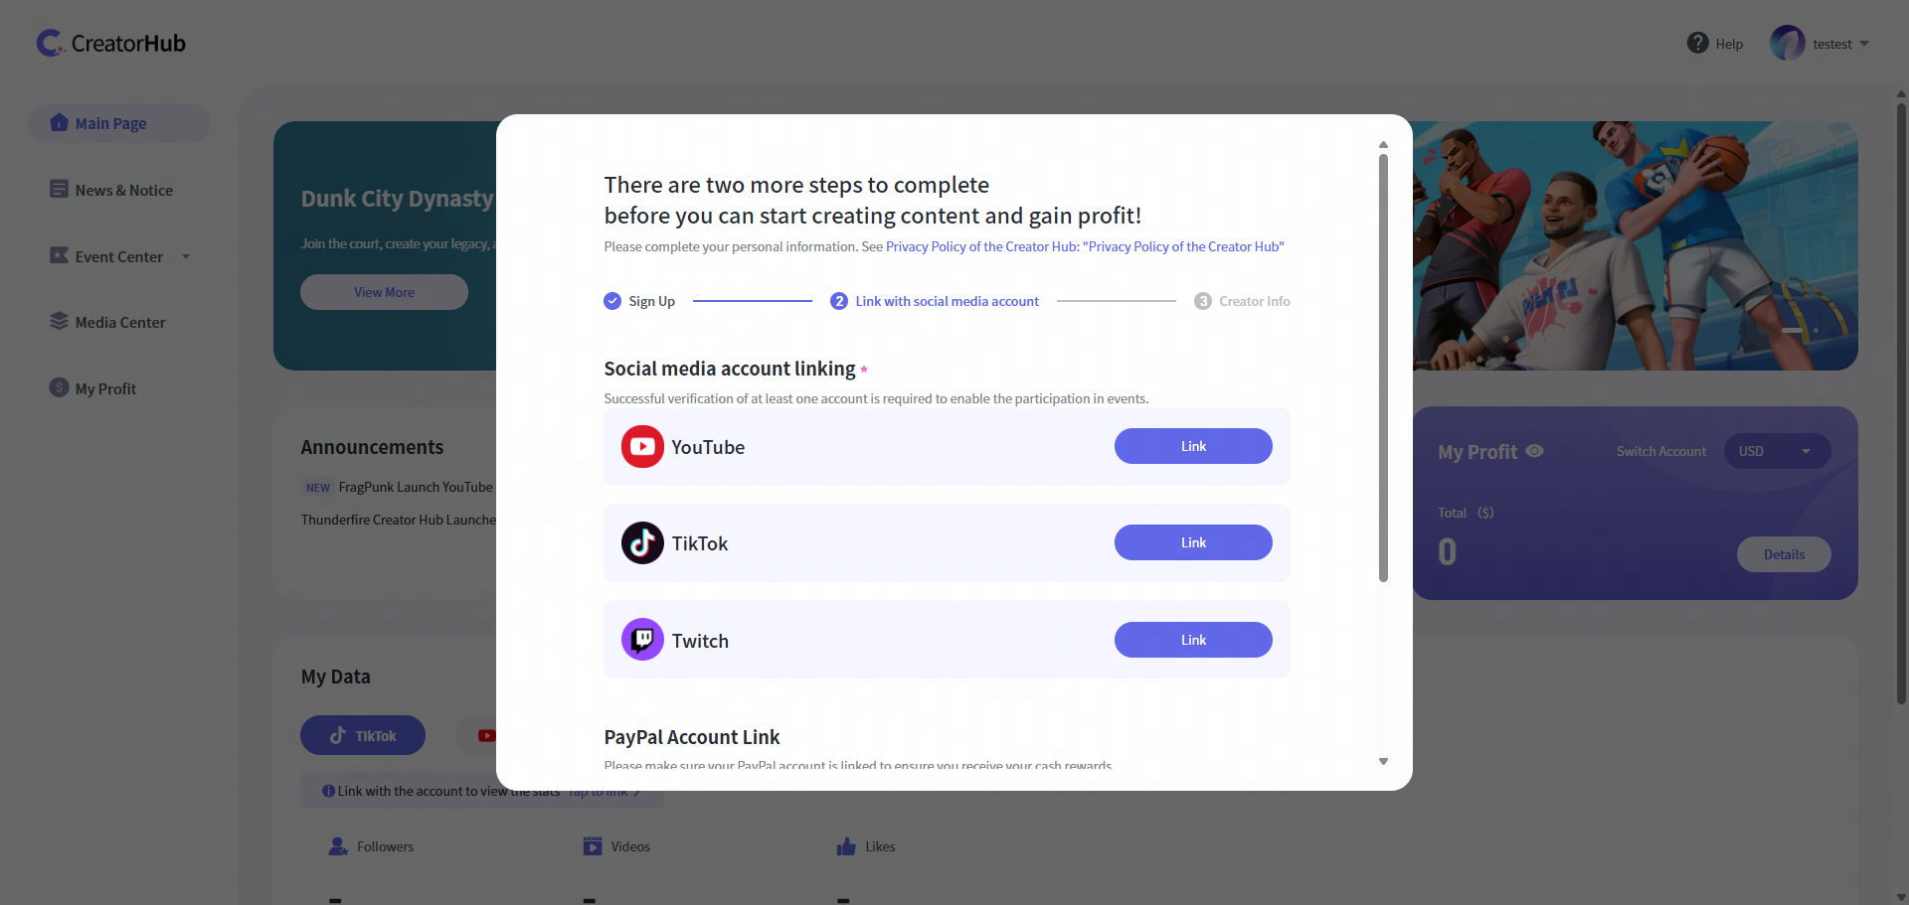The width and height of the screenshot is (1909, 905).
Task: Click the Media Center layers icon
Action: click(x=59, y=322)
